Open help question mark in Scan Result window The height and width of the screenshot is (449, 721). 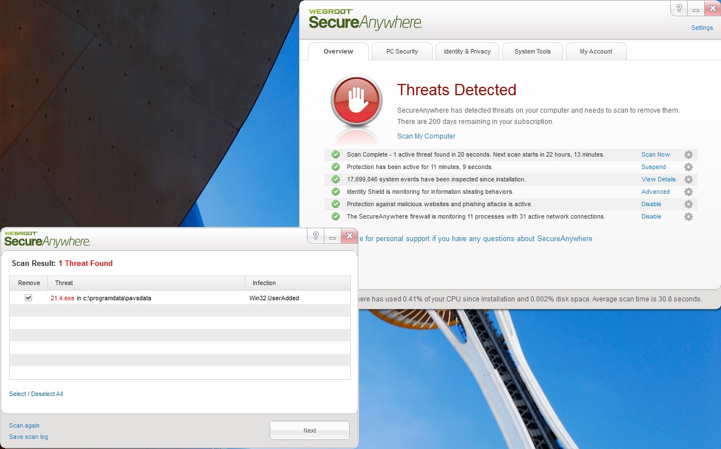pyautogui.click(x=316, y=236)
